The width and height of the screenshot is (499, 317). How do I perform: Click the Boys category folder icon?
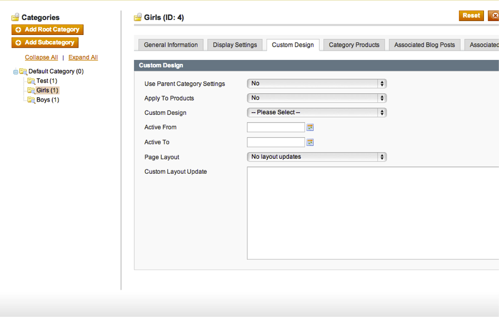tap(31, 100)
